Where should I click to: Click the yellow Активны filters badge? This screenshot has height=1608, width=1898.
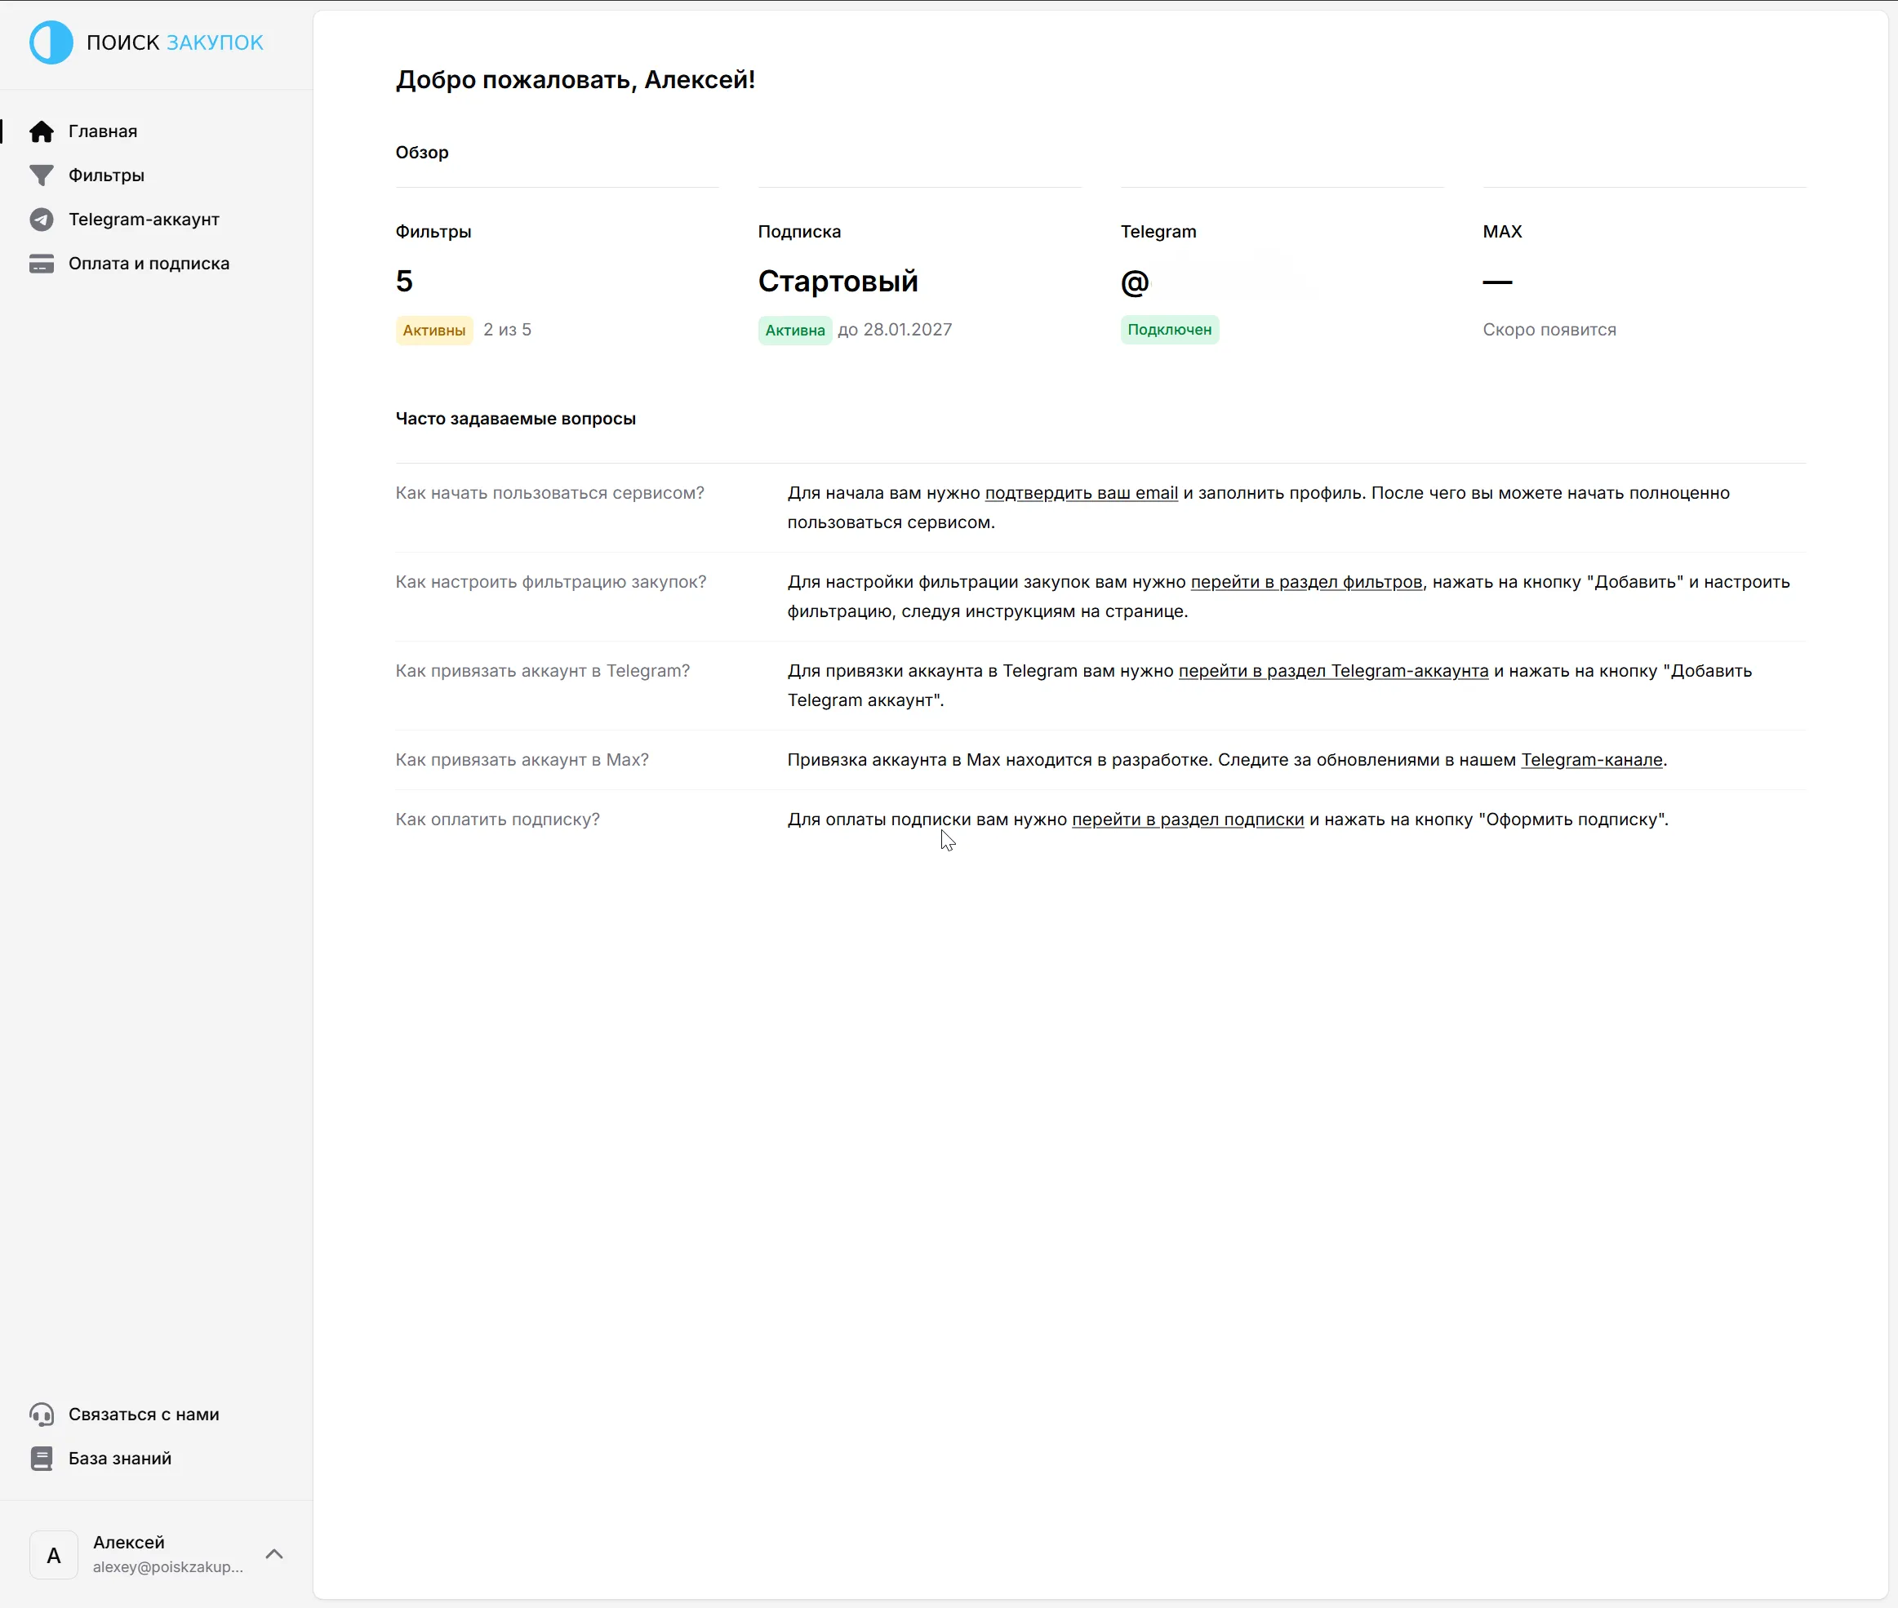click(434, 330)
